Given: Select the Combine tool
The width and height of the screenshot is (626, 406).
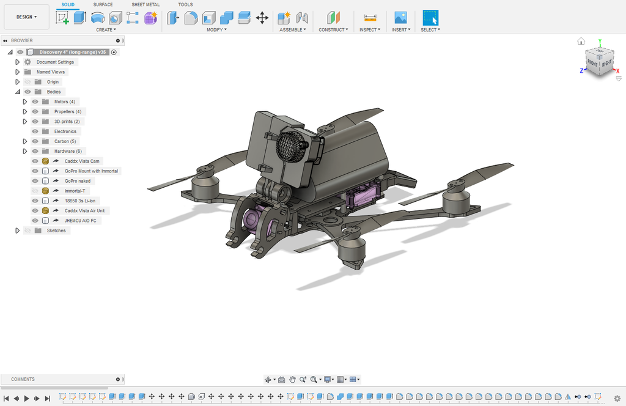Looking at the screenshot, I should click(x=226, y=18).
